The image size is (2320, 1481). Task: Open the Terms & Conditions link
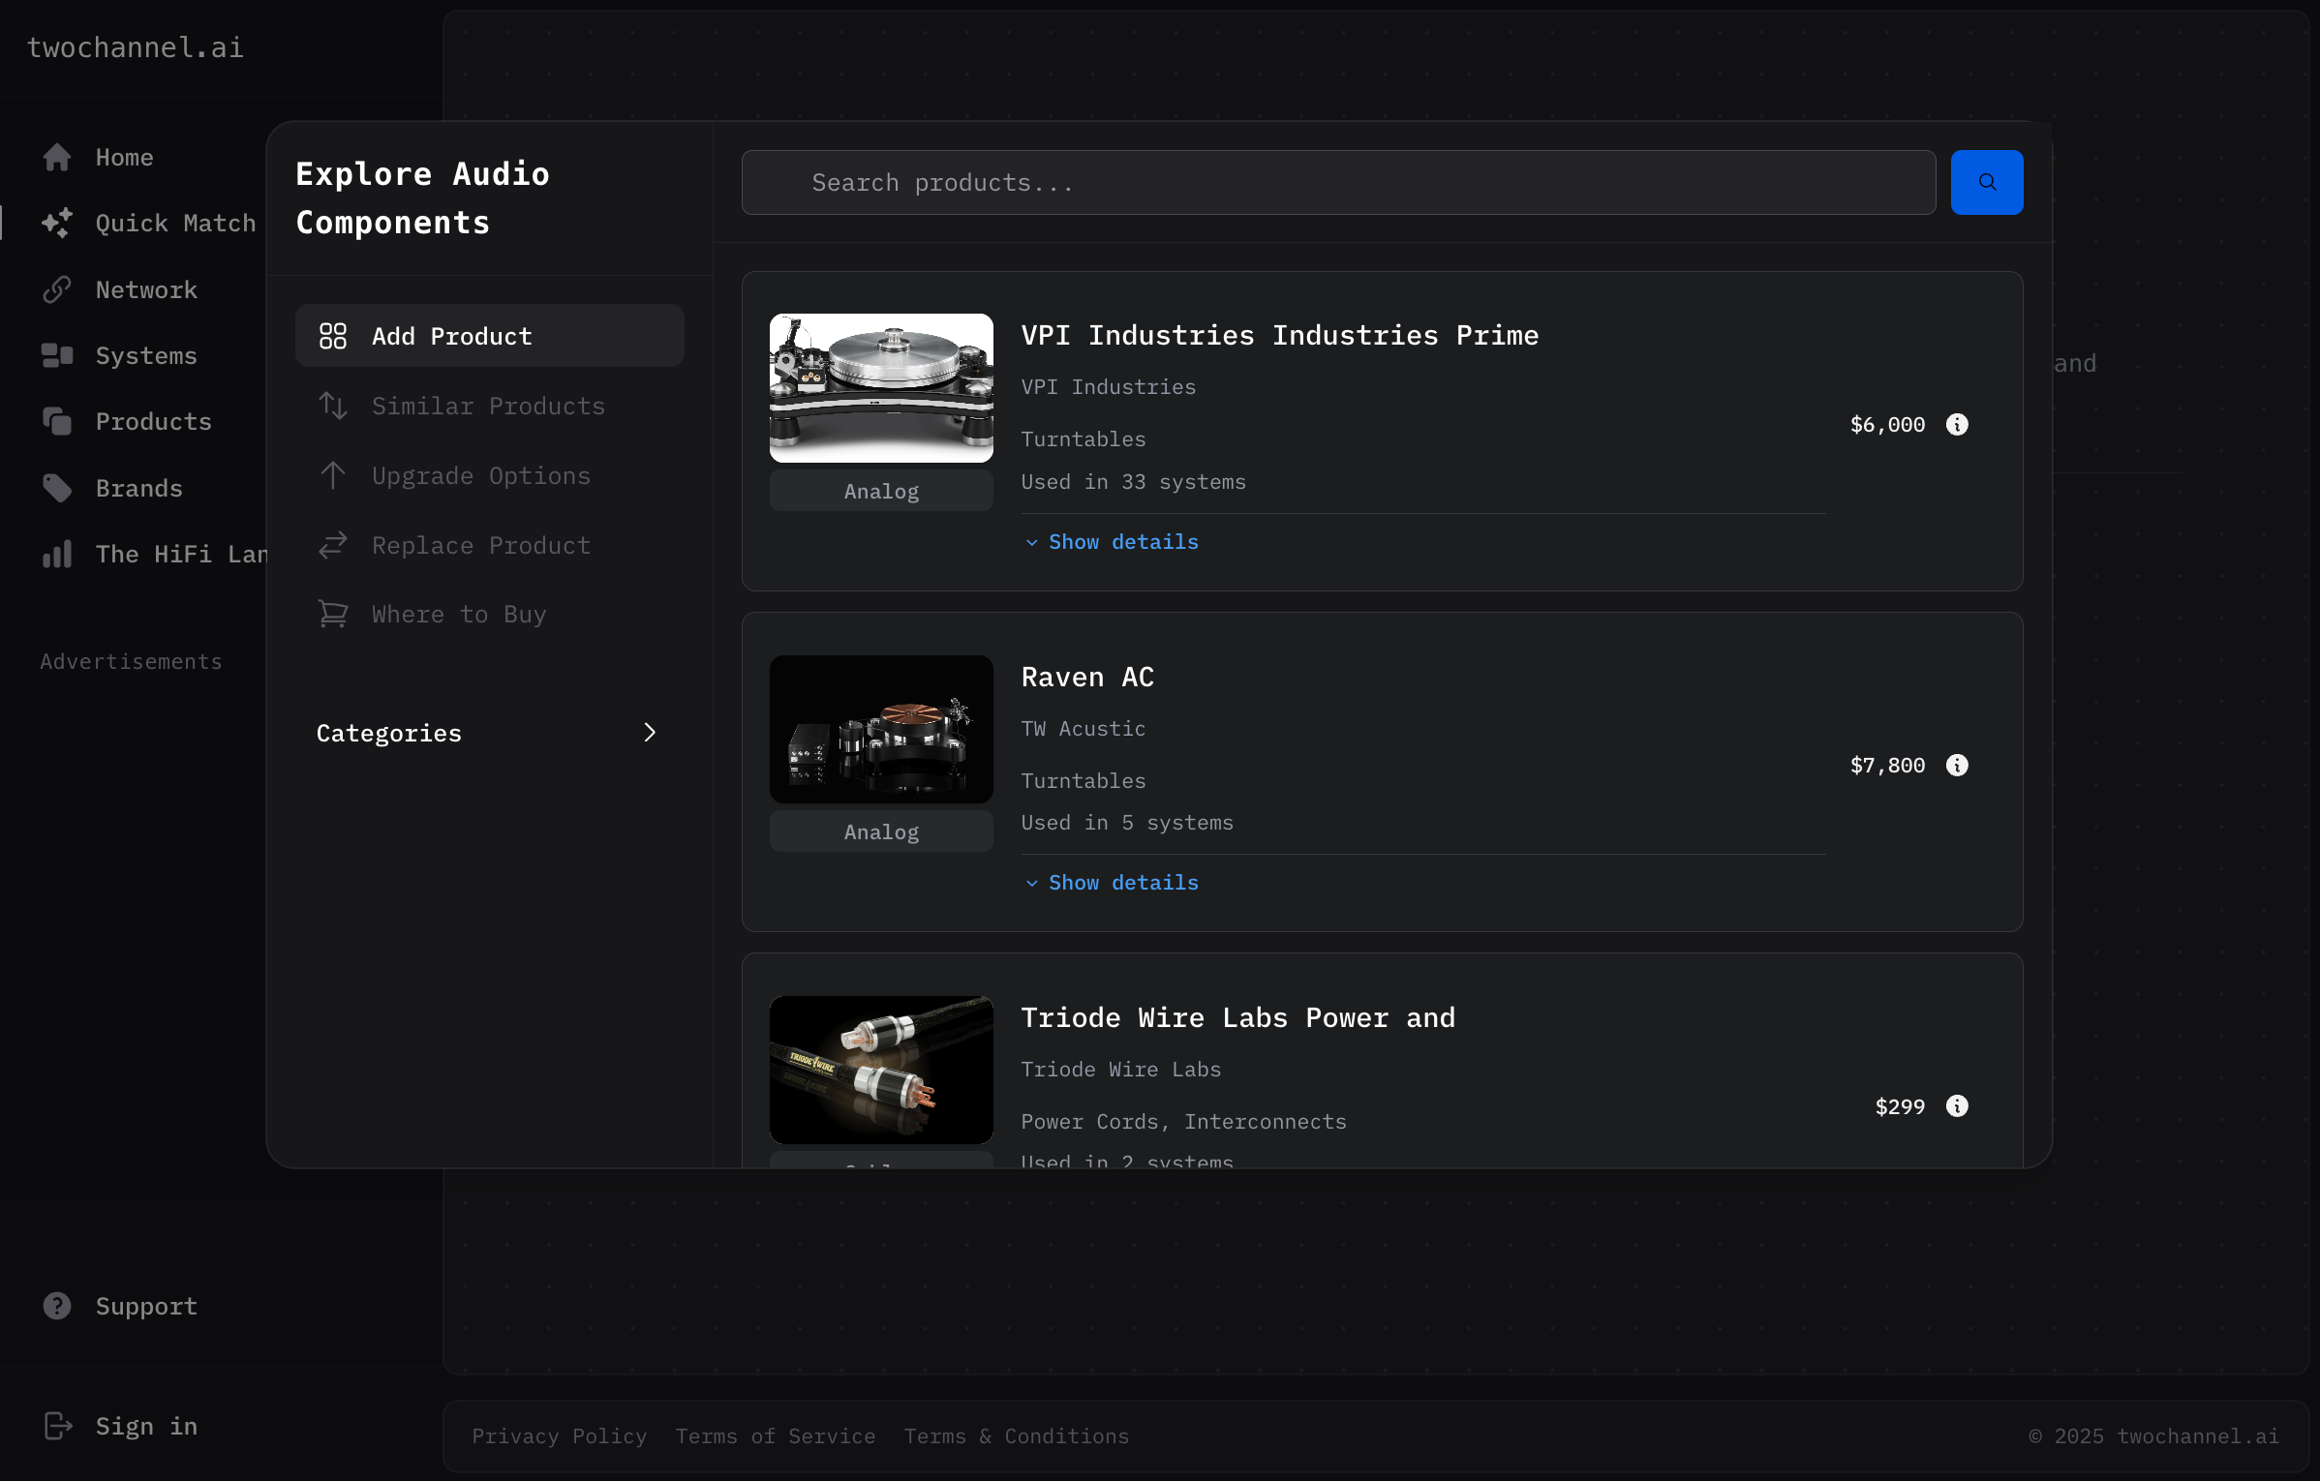tap(1016, 1436)
